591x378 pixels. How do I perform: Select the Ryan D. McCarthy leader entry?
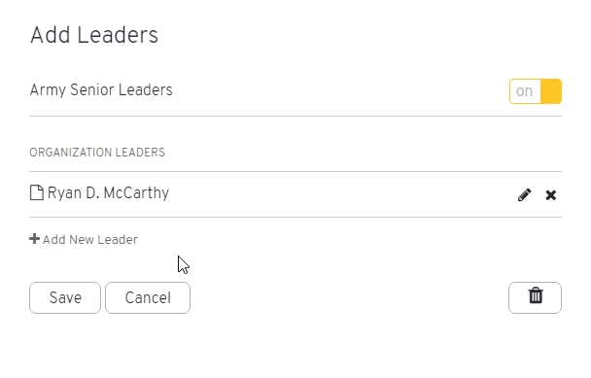[x=295, y=194]
